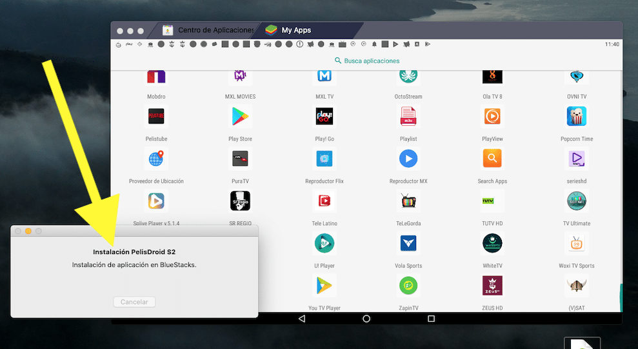Open the You TV Player app
This screenshot has width=638, height=349.
tap(324, 286)
